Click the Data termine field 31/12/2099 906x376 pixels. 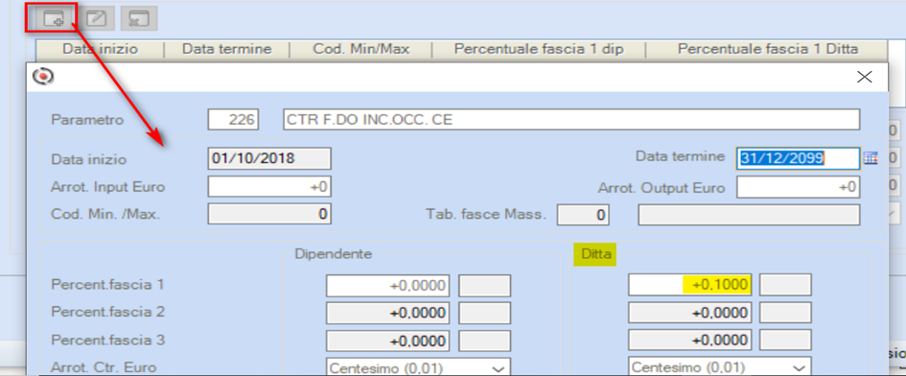799,158
